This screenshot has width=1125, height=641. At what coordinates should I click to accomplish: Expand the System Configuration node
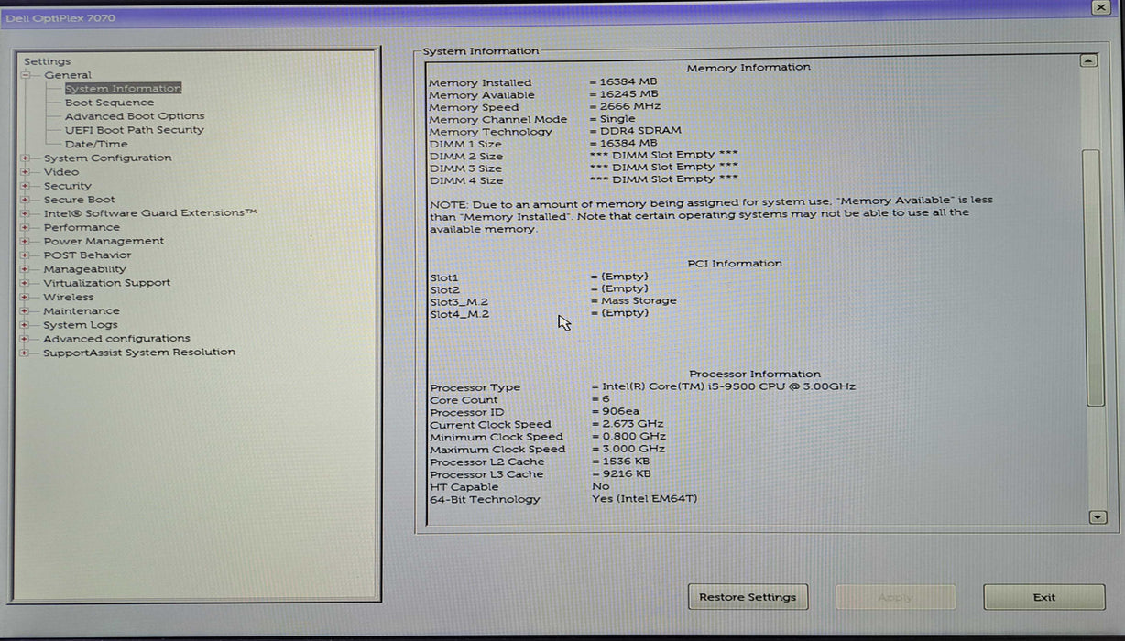coord(25,158)
